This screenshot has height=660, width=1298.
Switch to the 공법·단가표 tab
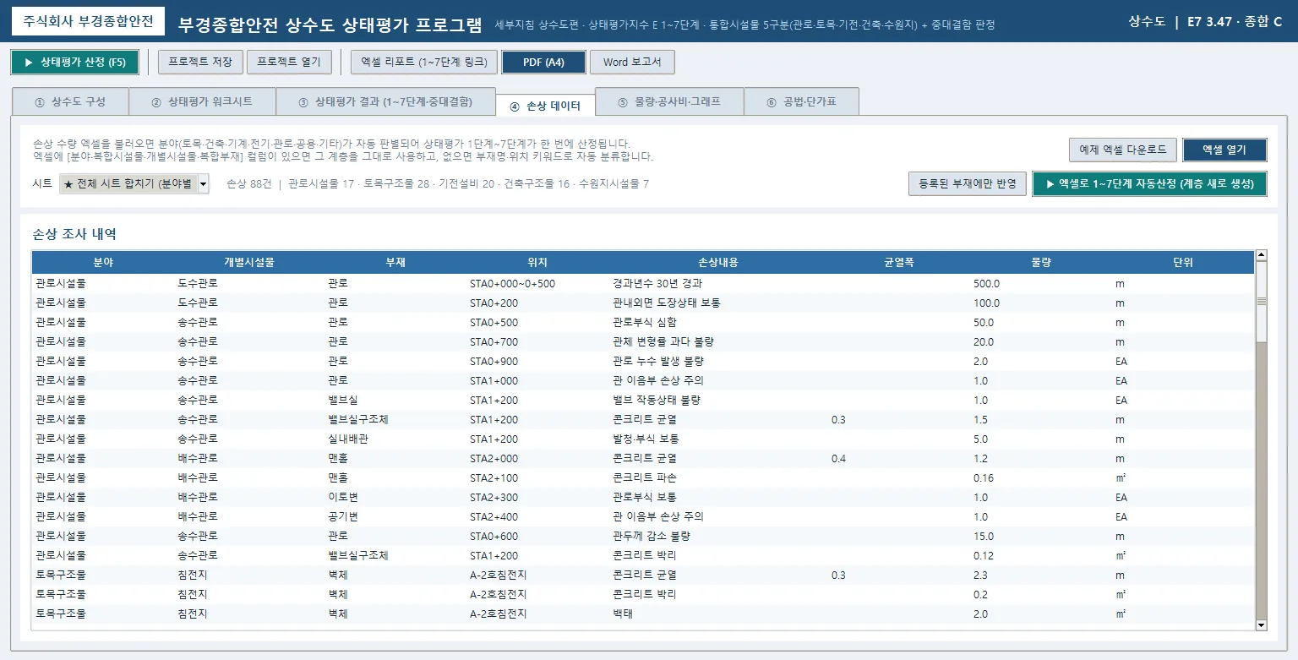[x=801, y=101]
